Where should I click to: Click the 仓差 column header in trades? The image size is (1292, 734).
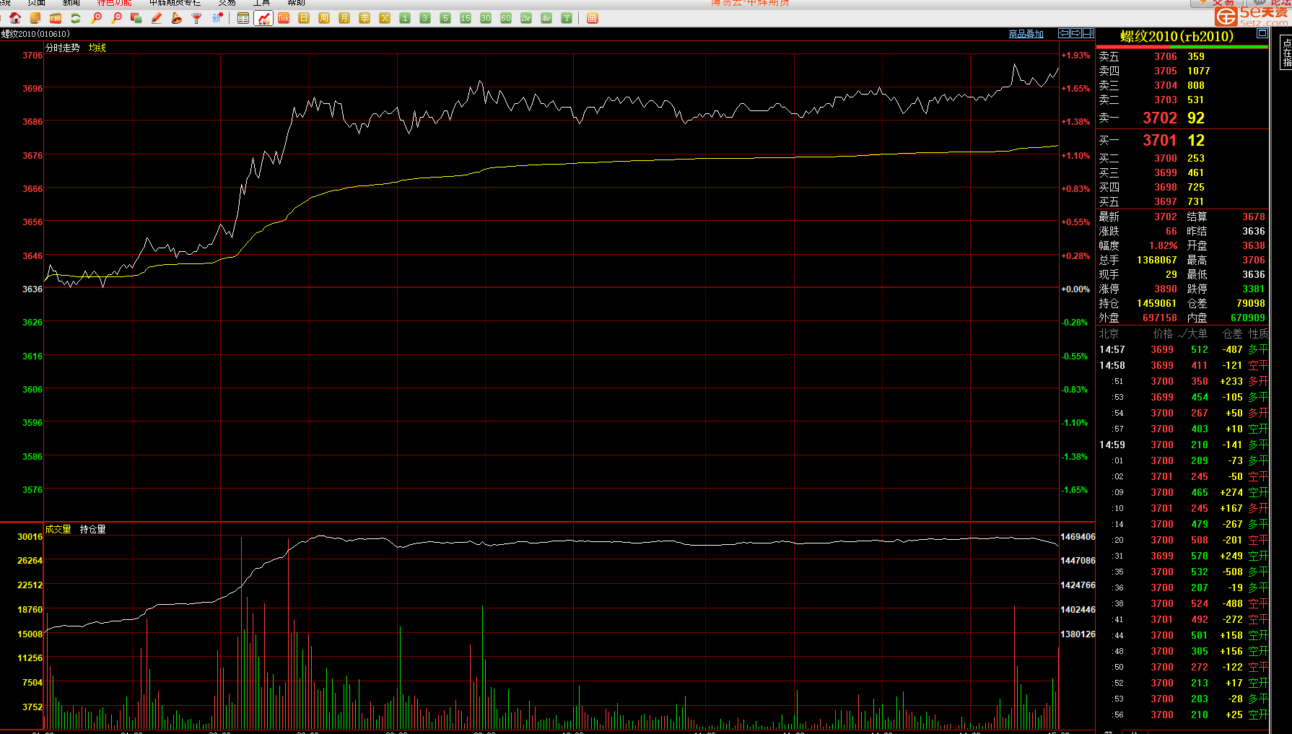pyautogui.click(x=1233, y=333)
